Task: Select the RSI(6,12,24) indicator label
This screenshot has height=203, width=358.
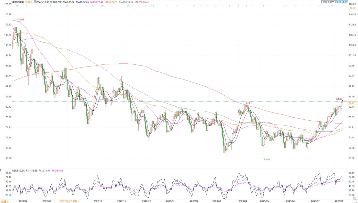Action: pos(18,171)
